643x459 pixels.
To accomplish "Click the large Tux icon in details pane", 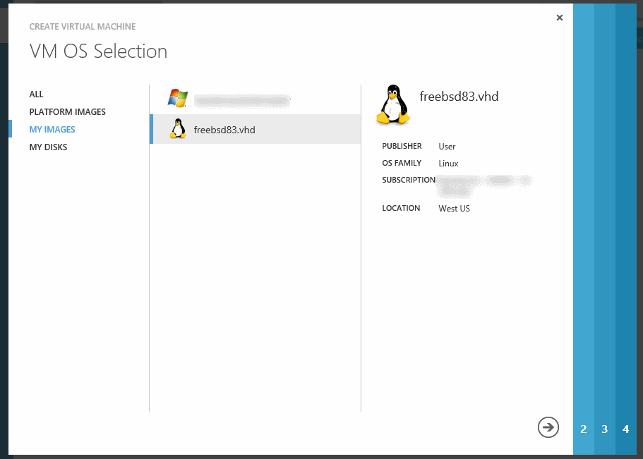I will 393,106.
